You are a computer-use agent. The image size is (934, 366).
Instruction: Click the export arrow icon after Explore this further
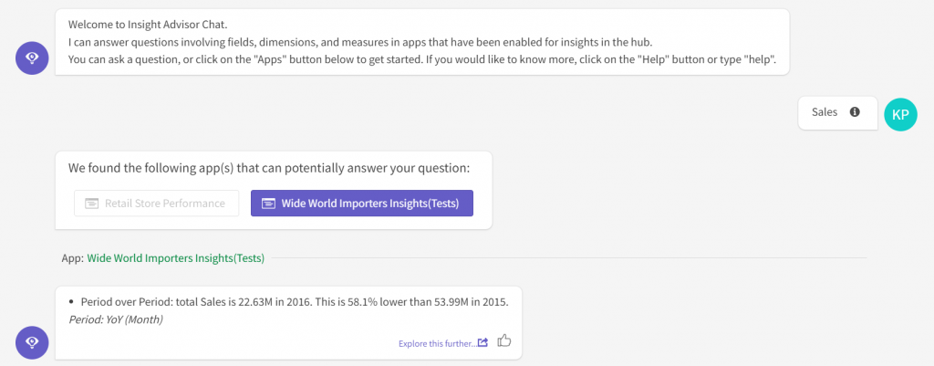tap(483, 343)
